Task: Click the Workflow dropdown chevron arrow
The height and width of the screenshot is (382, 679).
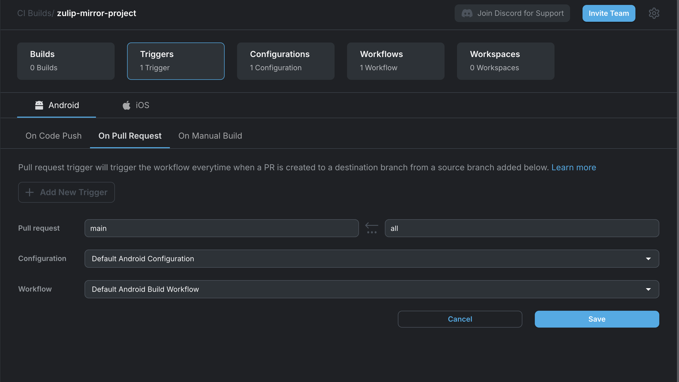Action: pos(649,289)
